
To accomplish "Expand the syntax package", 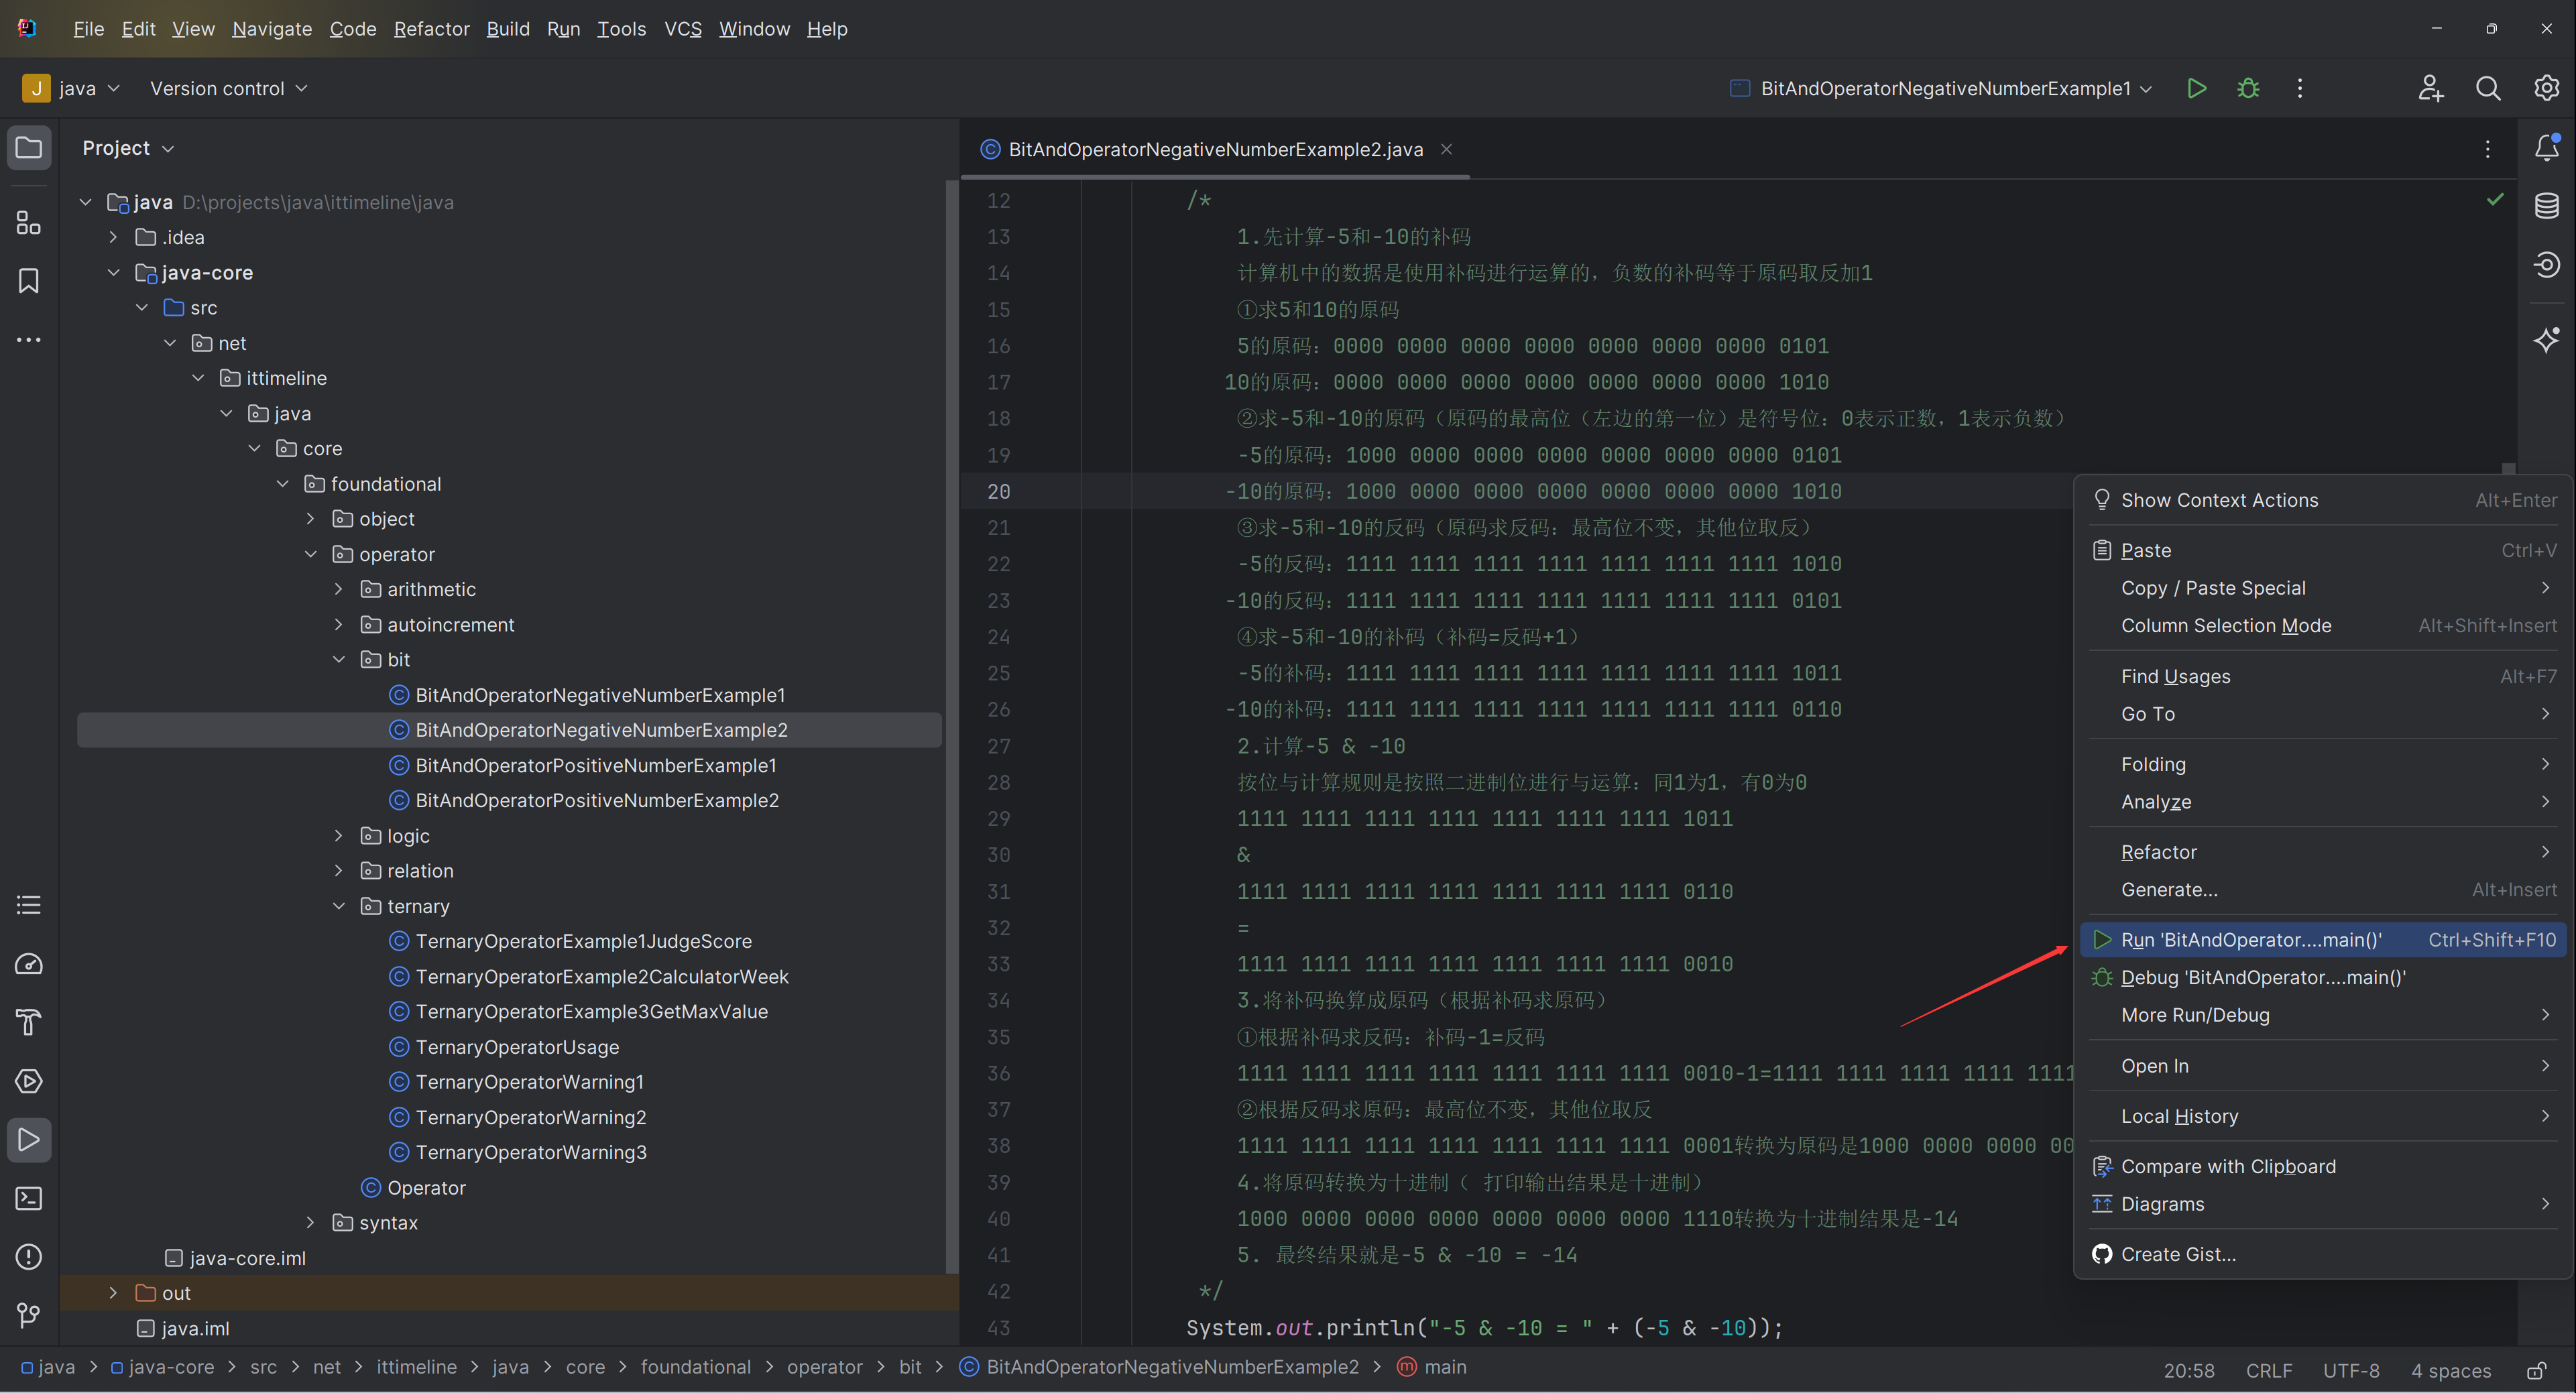I will tap(310, 1222).
